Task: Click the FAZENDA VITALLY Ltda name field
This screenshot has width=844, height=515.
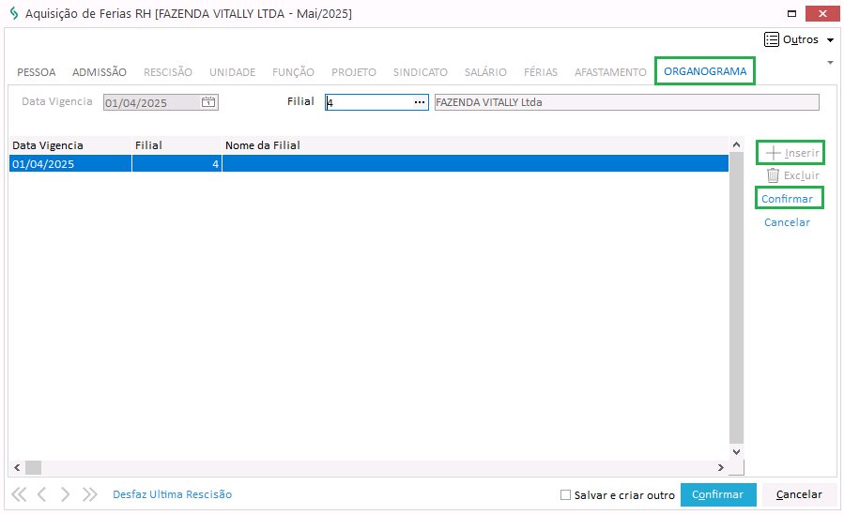Action: coord(626,102)
